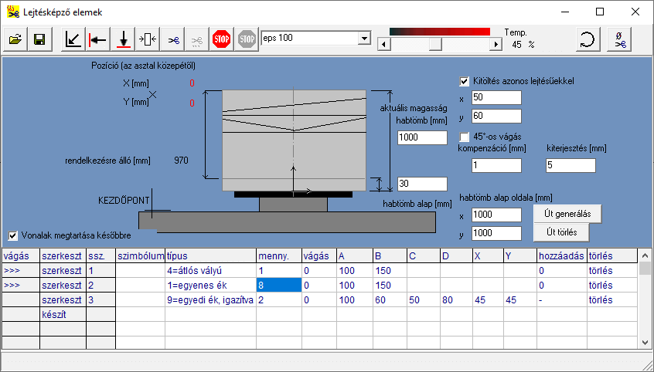Click scroll-down arrow of the table scrollbar
Screen dimensions: 654x372
(645, 340)
